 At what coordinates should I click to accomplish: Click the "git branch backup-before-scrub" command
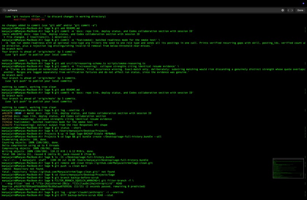point(50,177)
